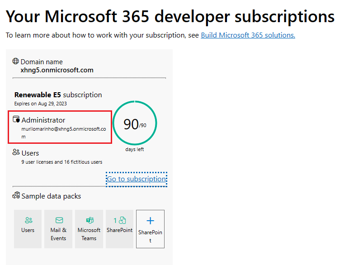Click the SharePoint icon with number 1

120,220
